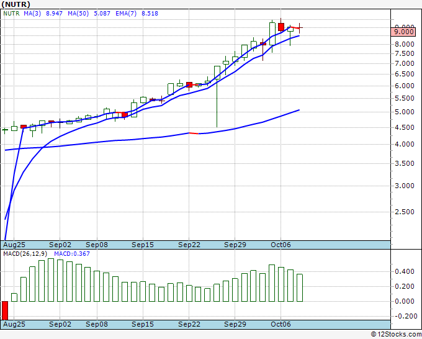
Task: Click the 3.500 price axis label
Action: (x=404, y=163)
